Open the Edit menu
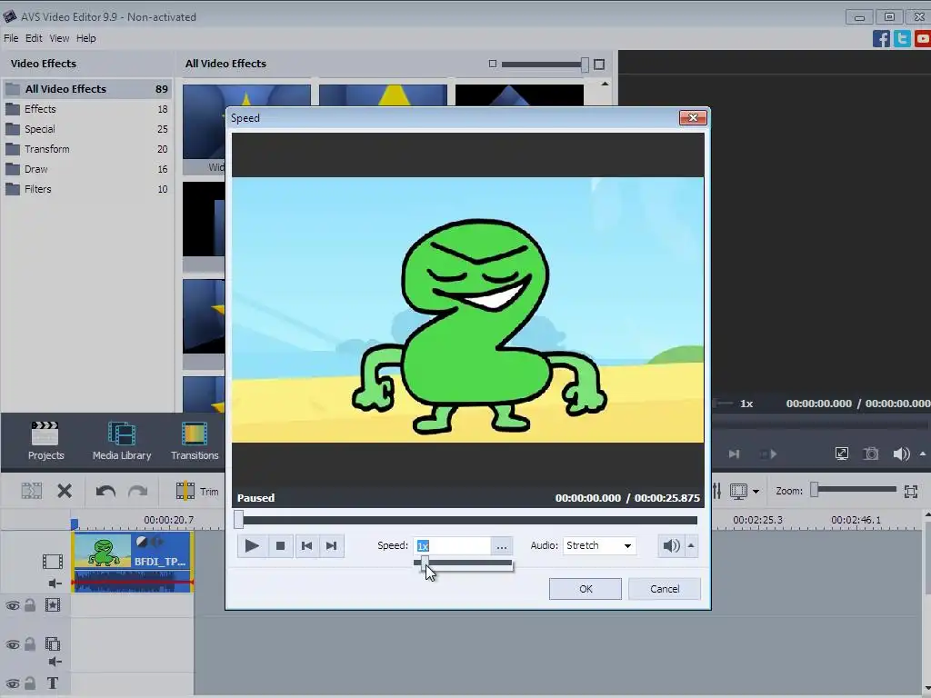This screenshot has height=698, width=931. (34, 38)
